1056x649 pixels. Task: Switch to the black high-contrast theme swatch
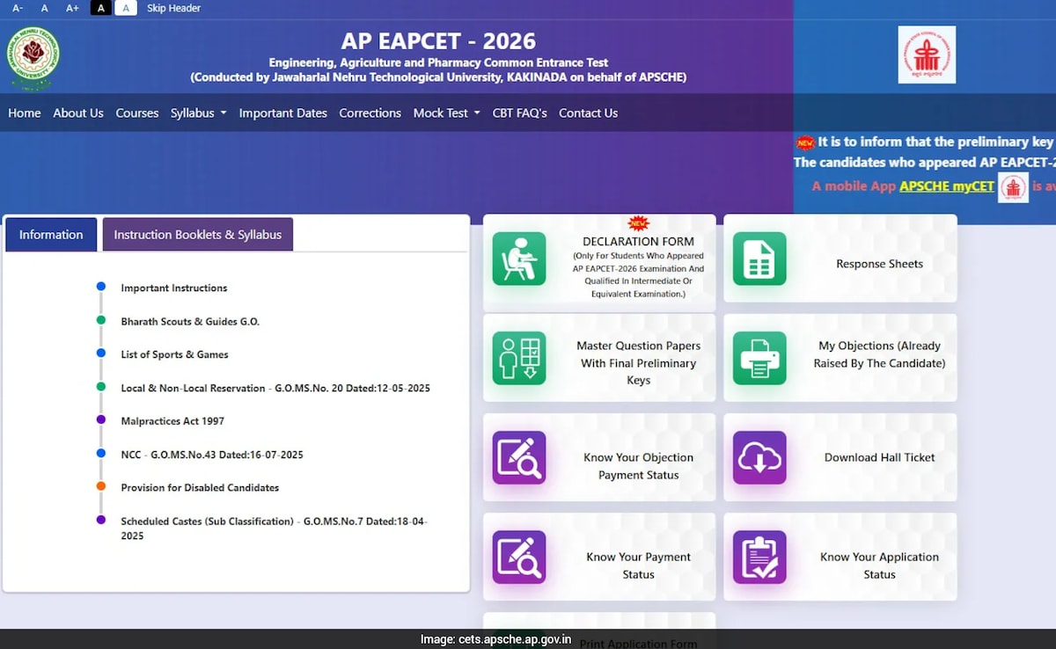coord(101,8)
